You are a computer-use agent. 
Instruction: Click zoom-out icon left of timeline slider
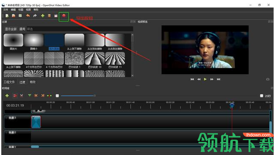click(57, 96)
